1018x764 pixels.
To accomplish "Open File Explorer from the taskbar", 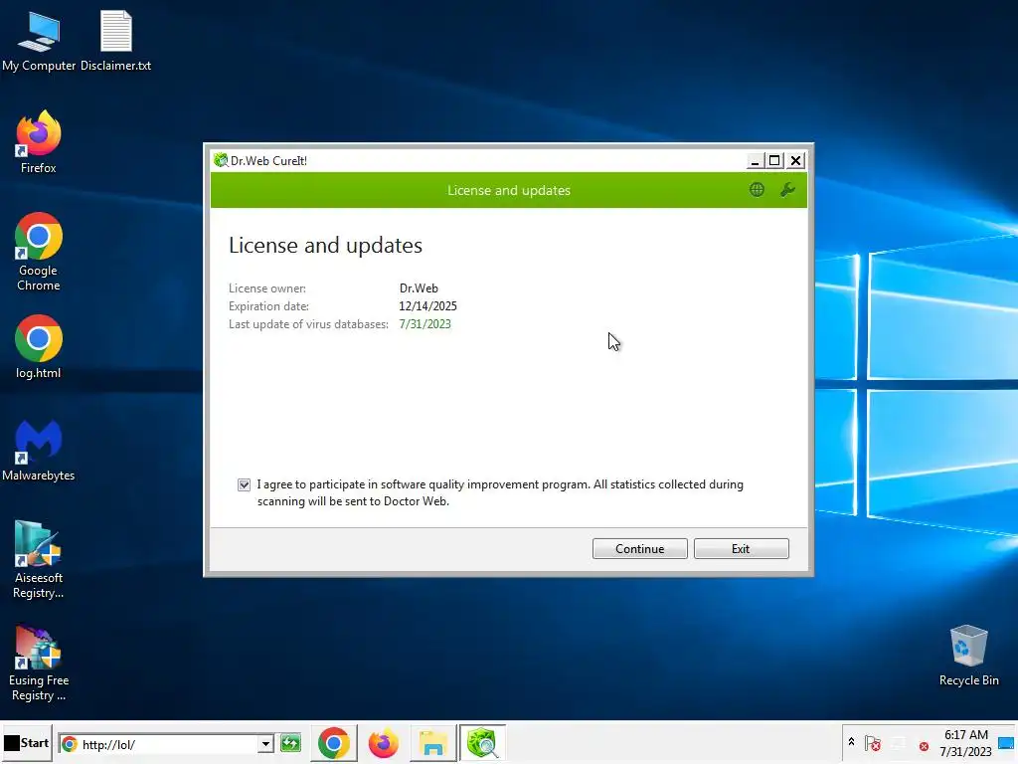I will coord(432,743).
